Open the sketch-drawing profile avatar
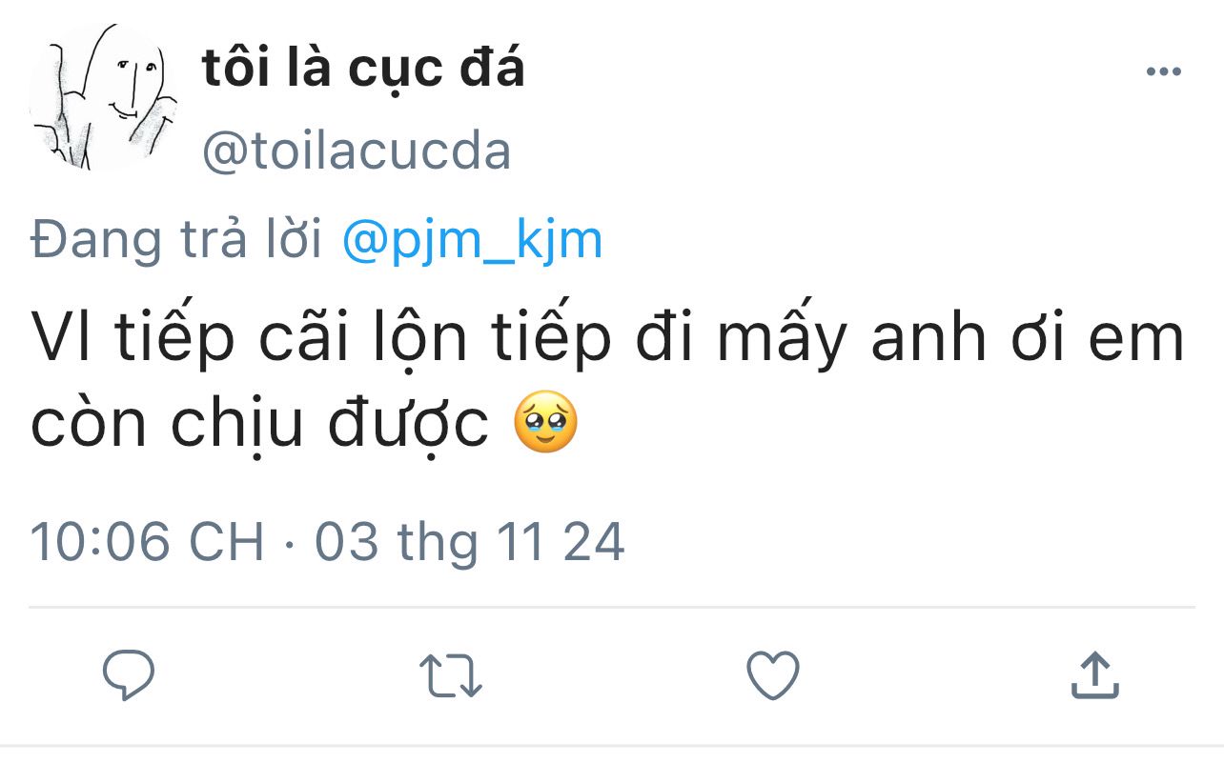1224x763 pixels. point(103,98)
